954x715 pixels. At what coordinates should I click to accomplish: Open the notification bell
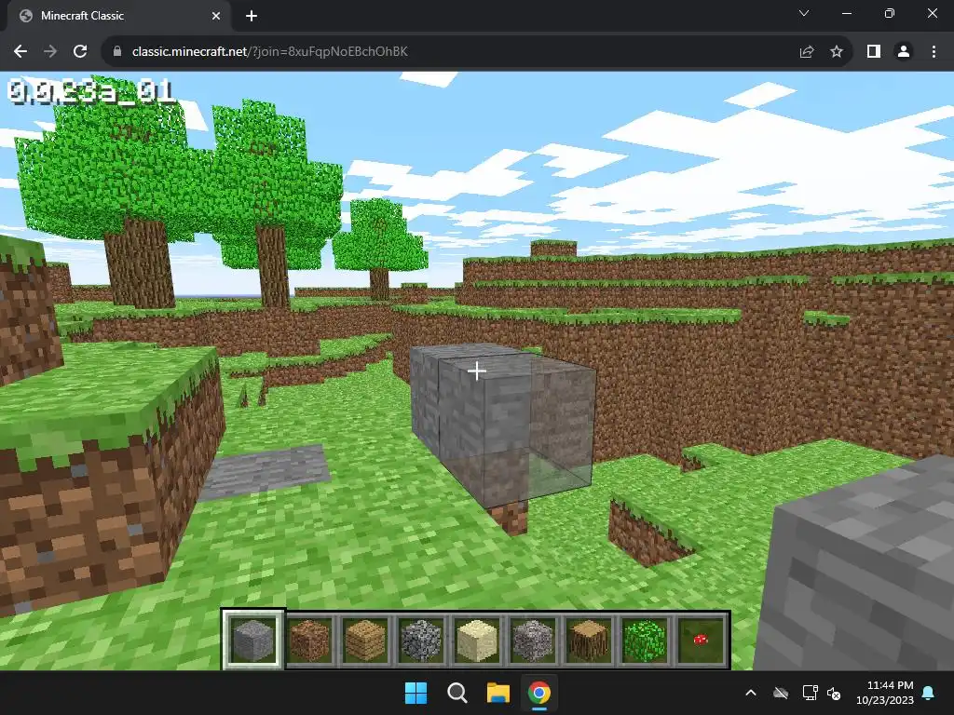[x=929, y=693]
